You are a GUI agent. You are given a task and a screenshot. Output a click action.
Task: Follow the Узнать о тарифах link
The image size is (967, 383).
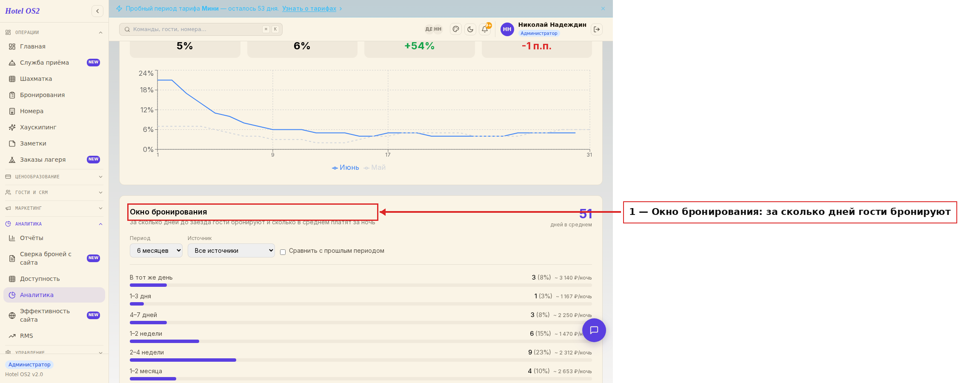309,9
